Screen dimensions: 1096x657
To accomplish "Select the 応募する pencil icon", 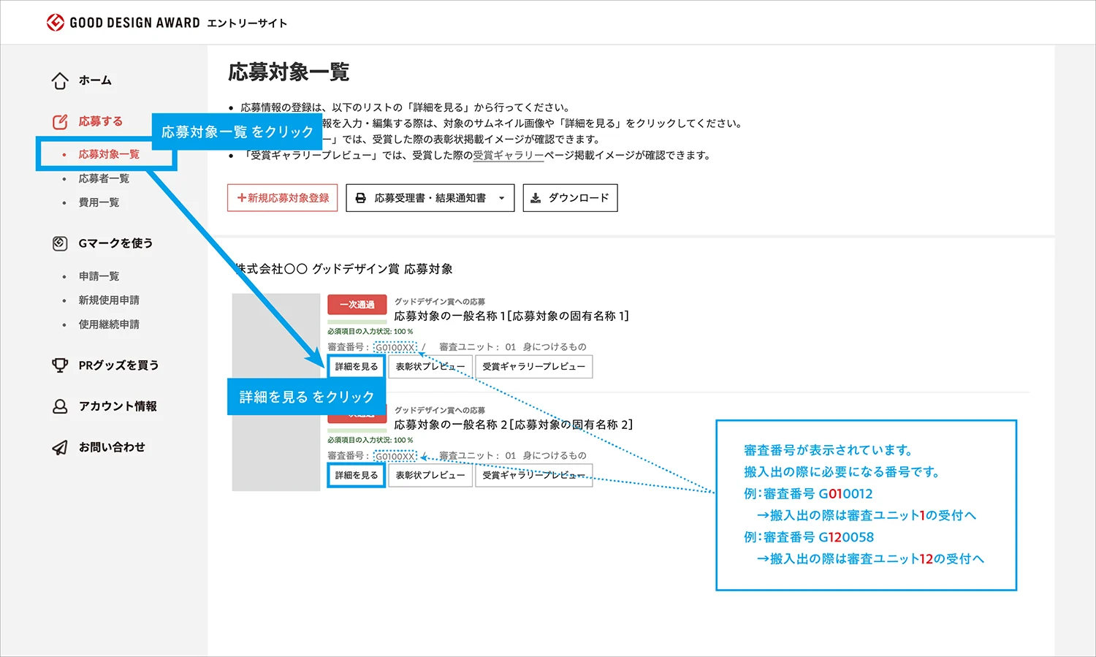I will 59,121.
